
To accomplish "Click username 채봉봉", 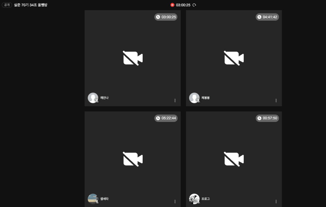I will (x=205, y=98).
